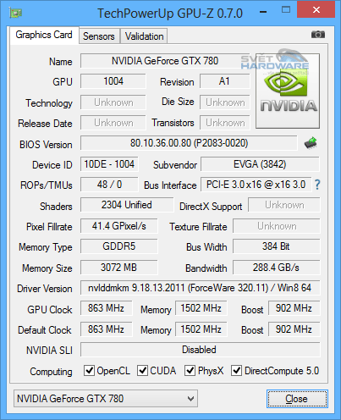Click the Shaders field 2304 Unified

(127, 205)
